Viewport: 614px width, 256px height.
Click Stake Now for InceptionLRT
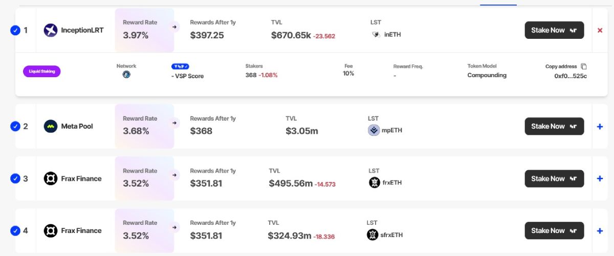tap(554, 30)
